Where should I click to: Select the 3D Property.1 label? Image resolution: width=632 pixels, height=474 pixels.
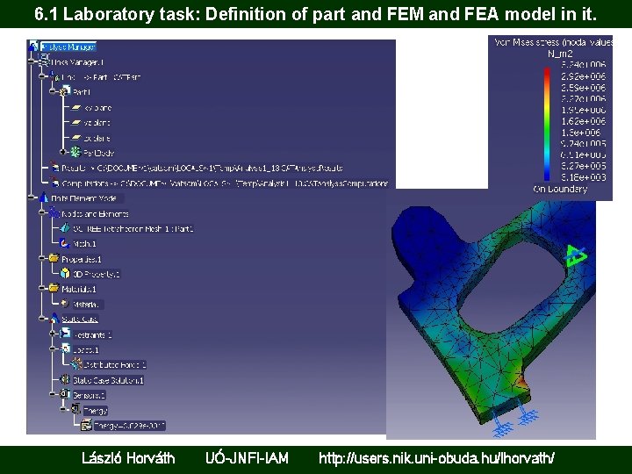click(x=97, y=274)
